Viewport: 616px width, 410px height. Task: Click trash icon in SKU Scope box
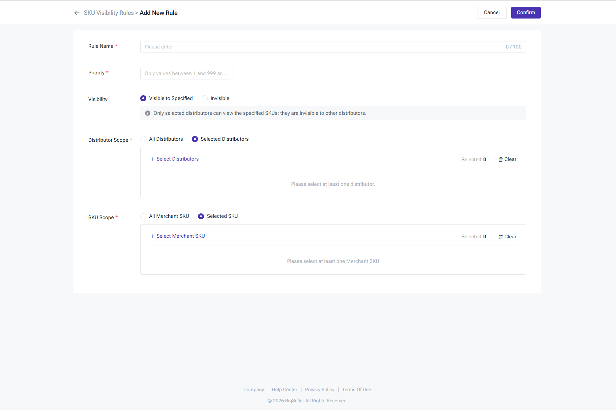(501, 237)
